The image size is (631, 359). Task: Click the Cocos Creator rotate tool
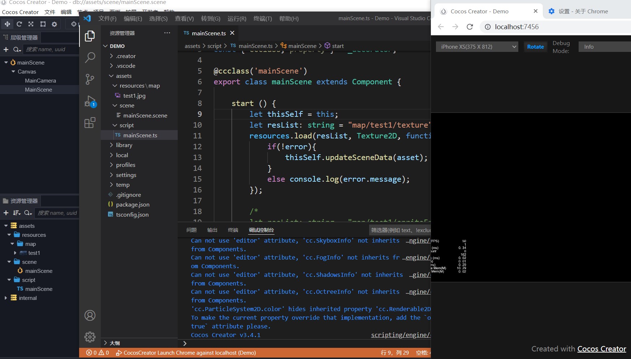click(x=19, y=24)
